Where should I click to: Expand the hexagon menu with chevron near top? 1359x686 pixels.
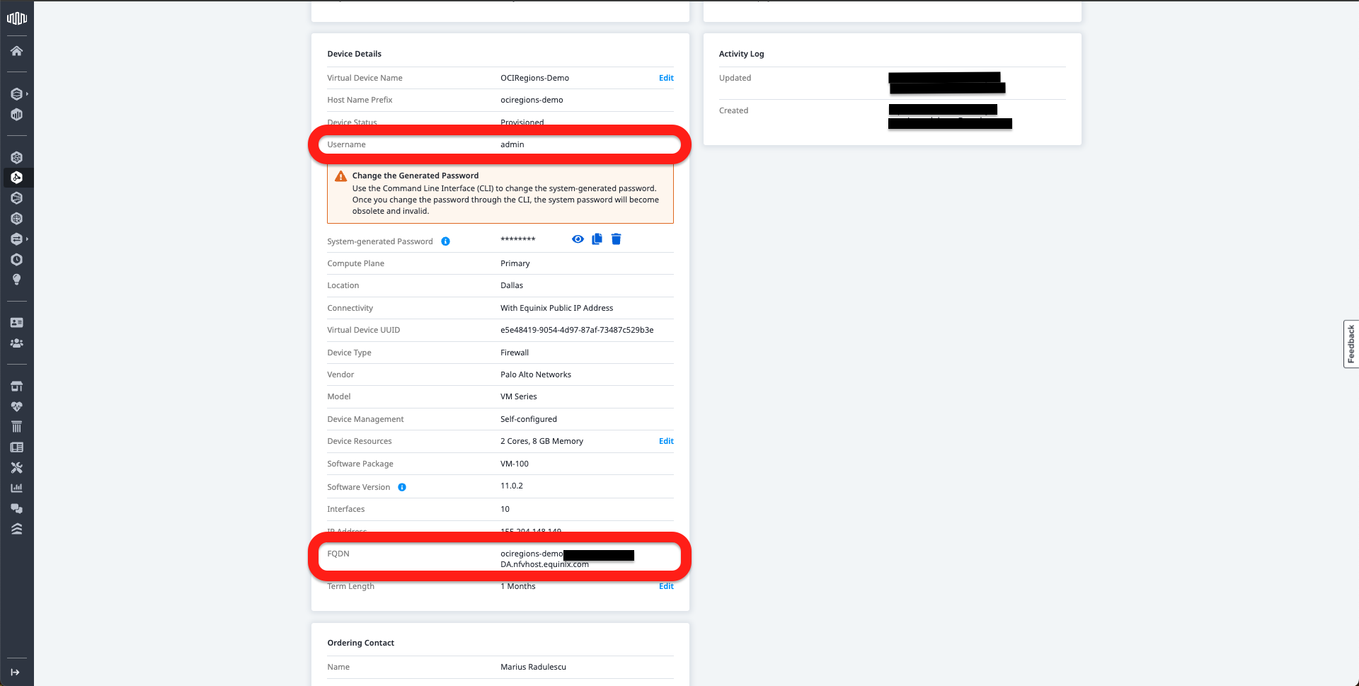tap(18, 93)
